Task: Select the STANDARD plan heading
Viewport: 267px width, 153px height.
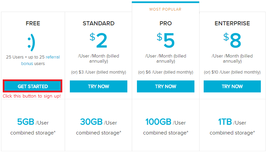Action: click(x=99, y=24)
